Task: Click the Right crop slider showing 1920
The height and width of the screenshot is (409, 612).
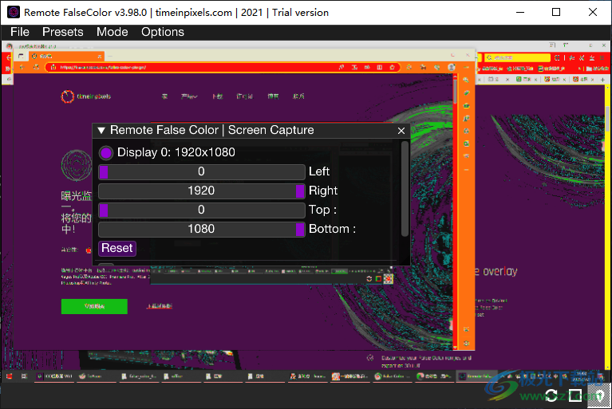Action: click(201, 191)
